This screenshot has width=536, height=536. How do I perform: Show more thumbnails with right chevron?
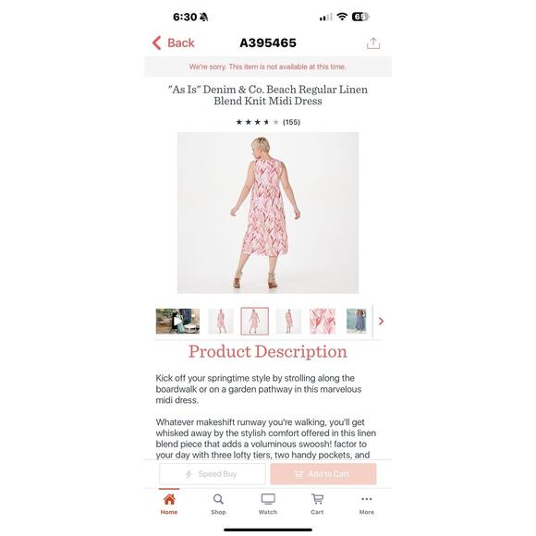tap(381, 322)
